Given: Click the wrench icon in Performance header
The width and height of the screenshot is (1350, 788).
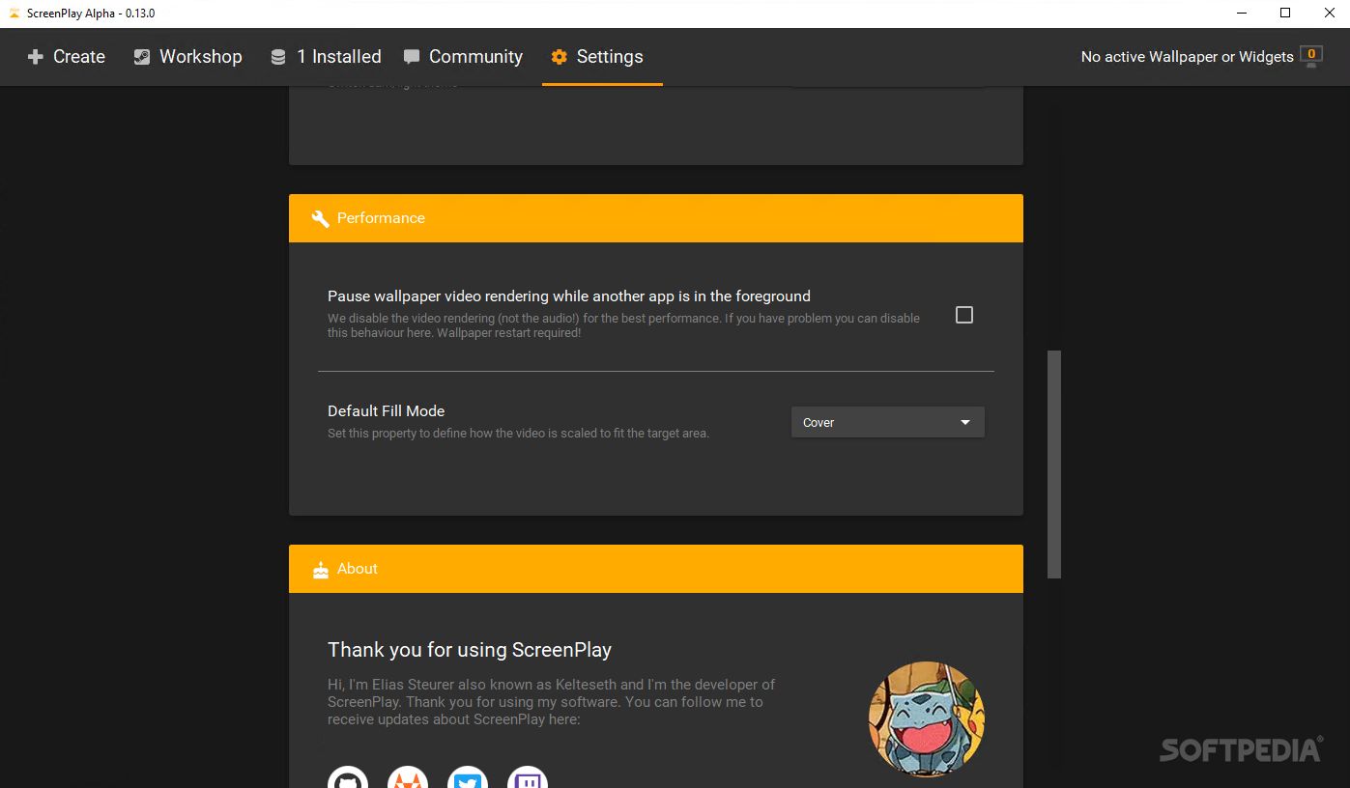Looking at the screenshot, I should coord(320,218).
